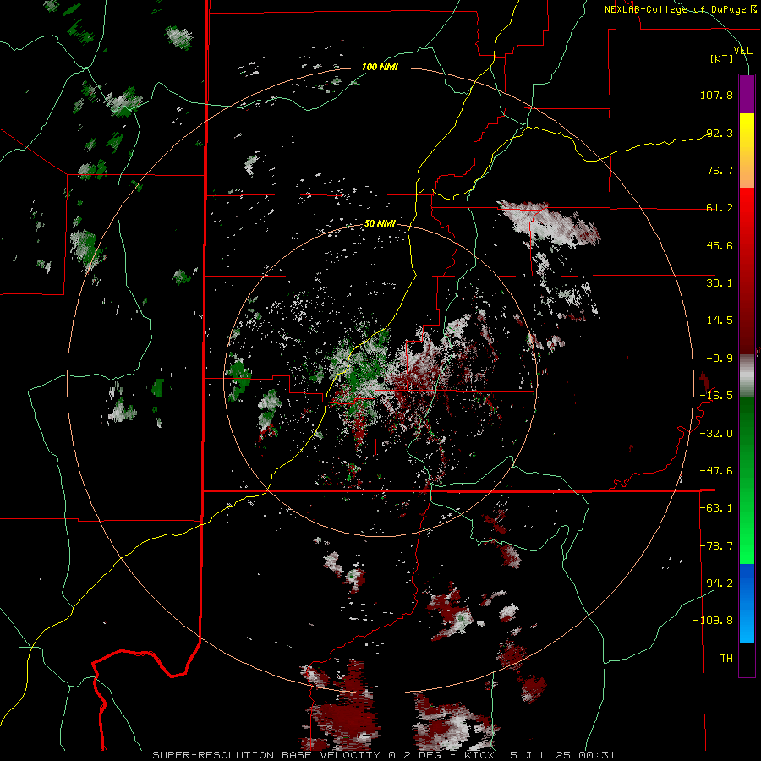Click the [KT] units label
Image resolution: width=761 pixels, height=761 pixels.
[721, 58]
